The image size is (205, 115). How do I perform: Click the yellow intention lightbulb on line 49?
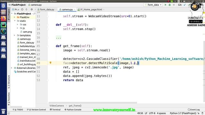(x=51, y=63)
